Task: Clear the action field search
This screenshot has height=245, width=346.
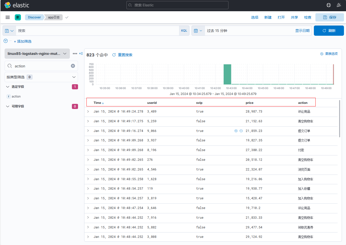Action: 73,66
